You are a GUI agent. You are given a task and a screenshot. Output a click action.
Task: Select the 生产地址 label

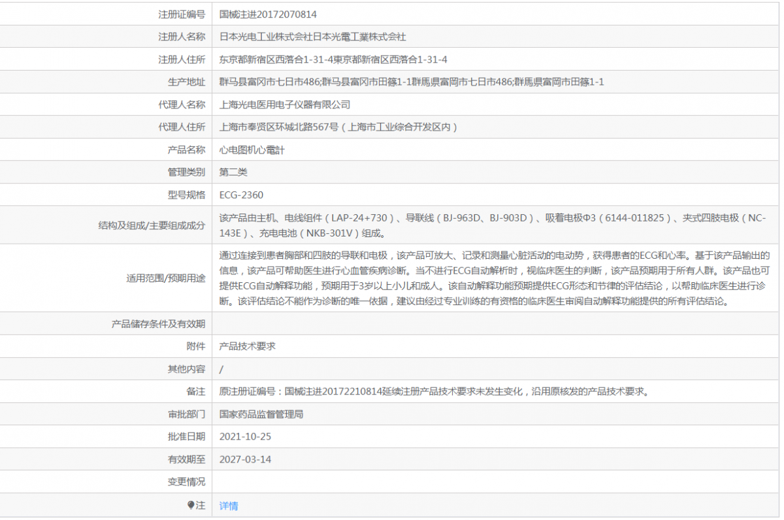coord(186,82)
